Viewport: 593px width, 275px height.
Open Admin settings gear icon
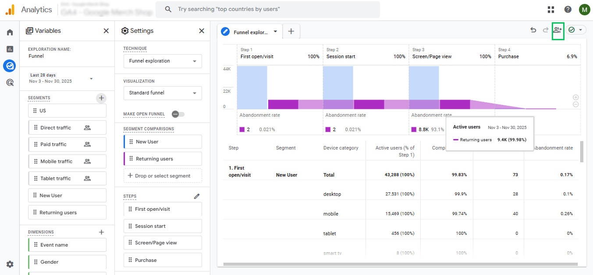pos(10,264)
